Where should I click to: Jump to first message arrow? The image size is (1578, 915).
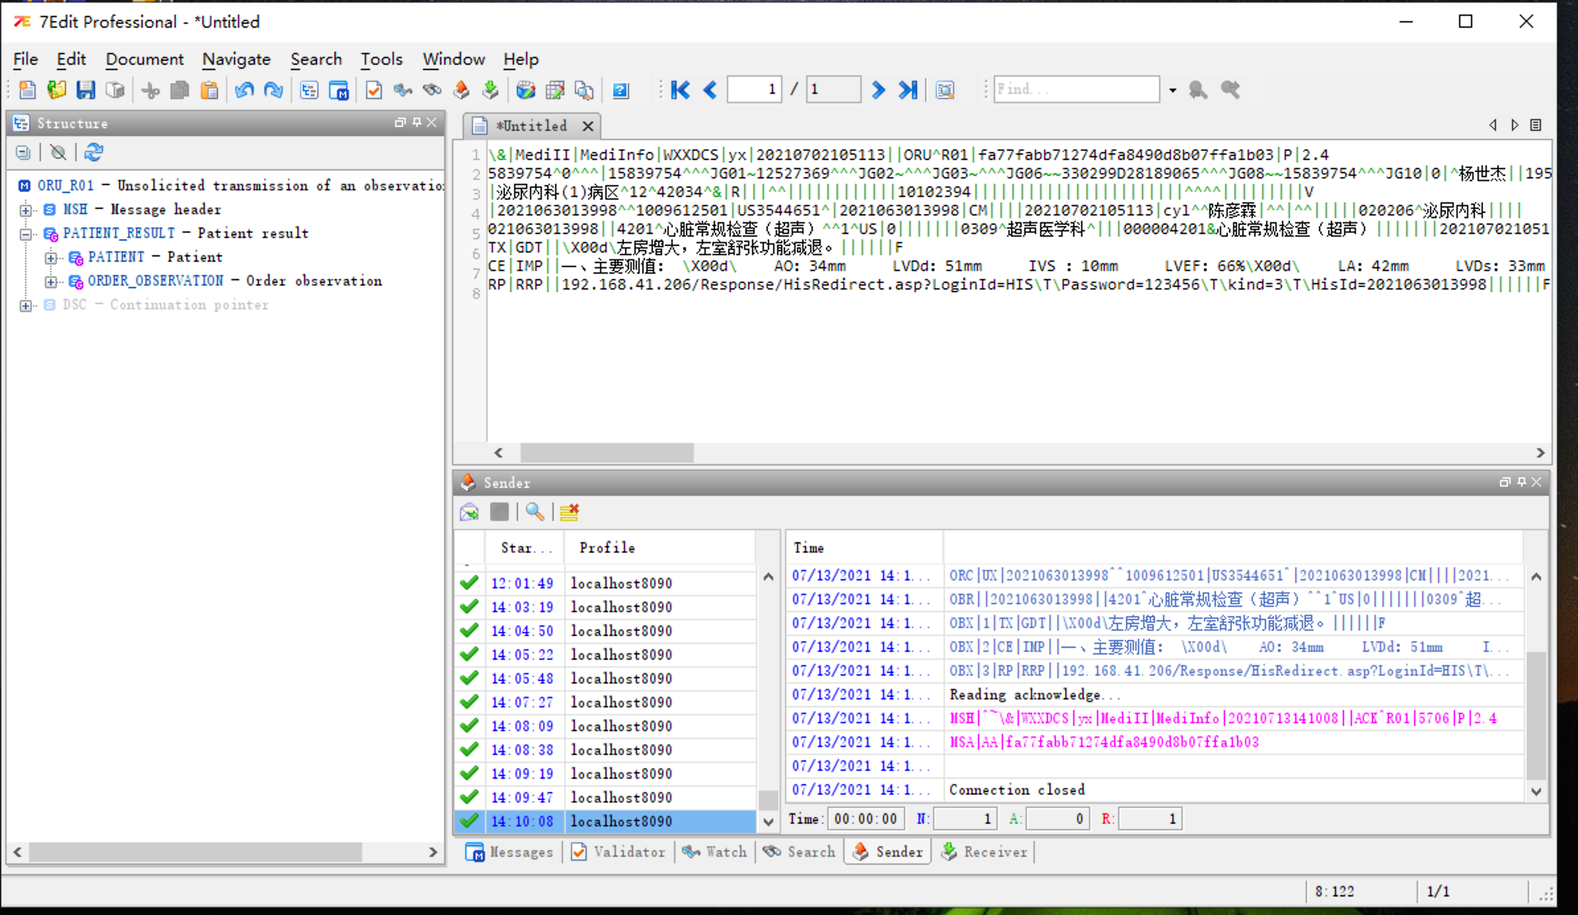680,90
